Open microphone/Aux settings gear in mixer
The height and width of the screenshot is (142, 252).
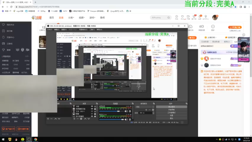pyautogui.click(x=130, y=120)
